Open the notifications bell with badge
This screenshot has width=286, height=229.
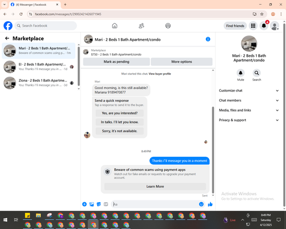(x=264, y=26)
